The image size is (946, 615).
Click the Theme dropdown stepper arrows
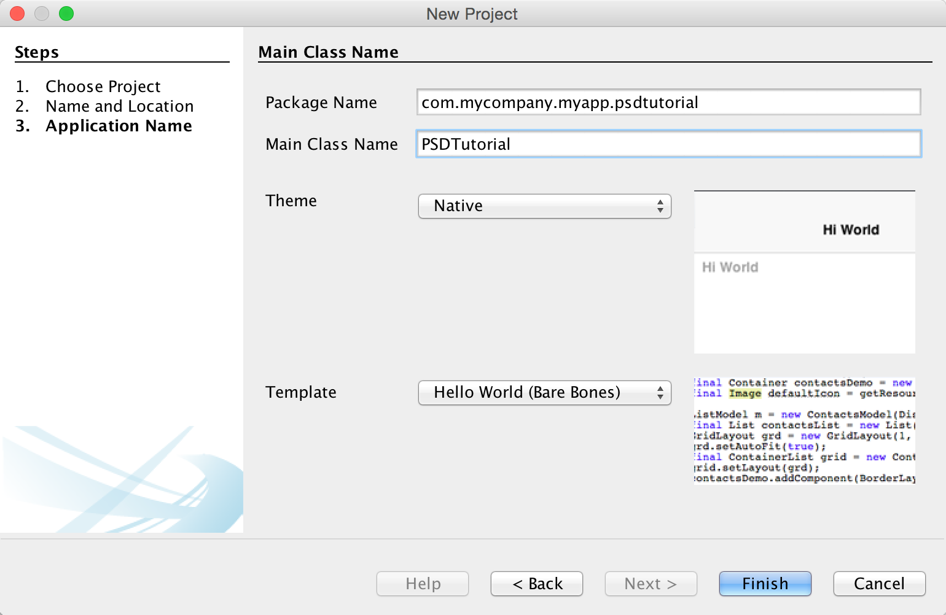(661, 206)
